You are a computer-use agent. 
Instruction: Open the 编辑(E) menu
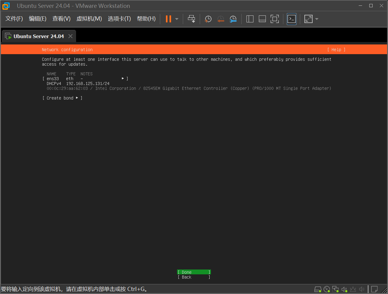(38, 19)
